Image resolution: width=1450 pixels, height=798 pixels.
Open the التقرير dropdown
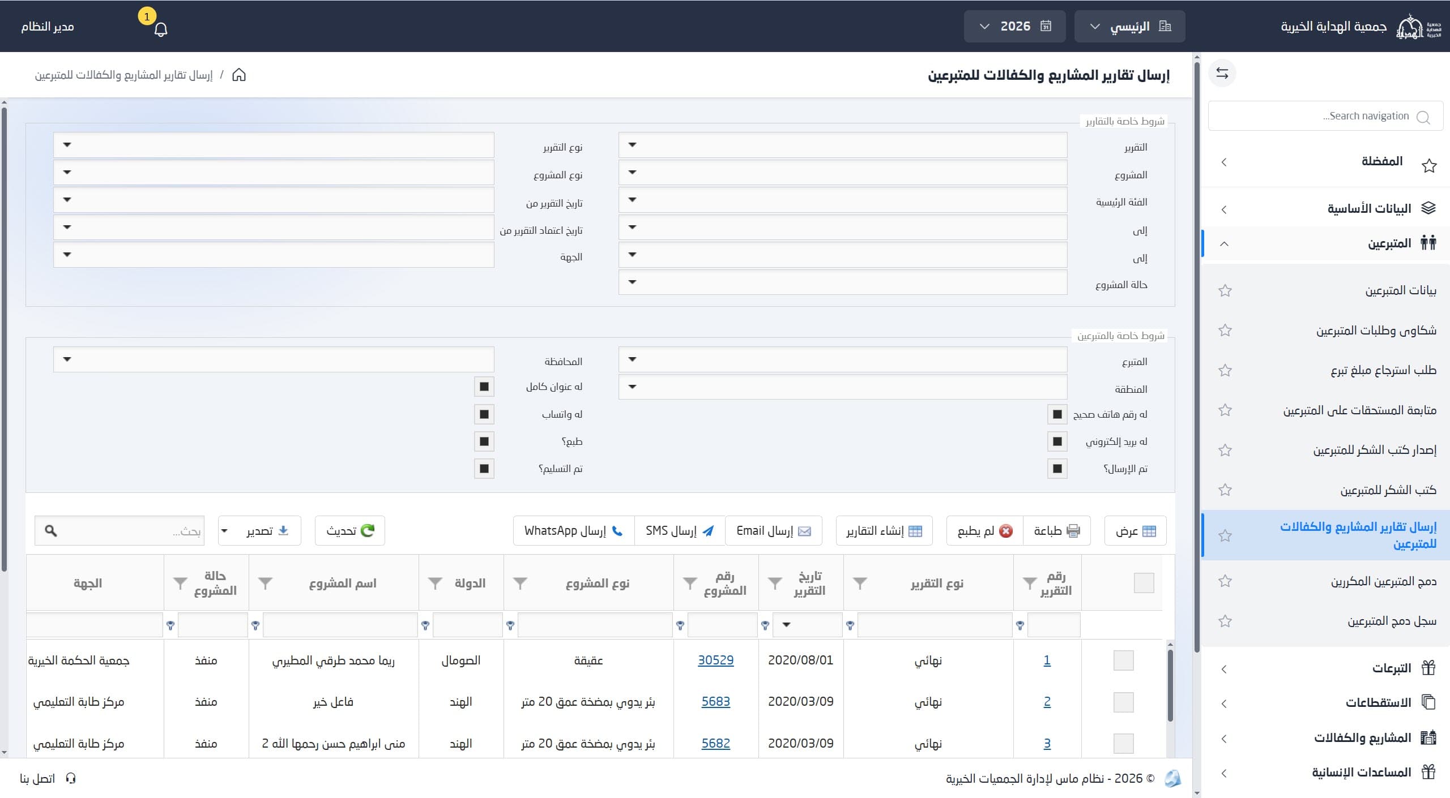click(x=843, y=145)
